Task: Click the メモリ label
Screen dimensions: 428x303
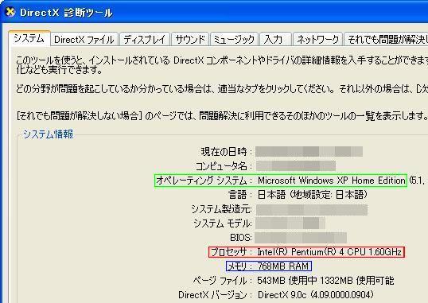Action: tap(240, 266)
